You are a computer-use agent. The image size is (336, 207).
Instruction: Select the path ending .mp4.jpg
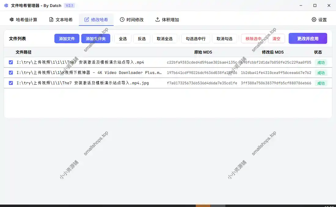[82, 83]
